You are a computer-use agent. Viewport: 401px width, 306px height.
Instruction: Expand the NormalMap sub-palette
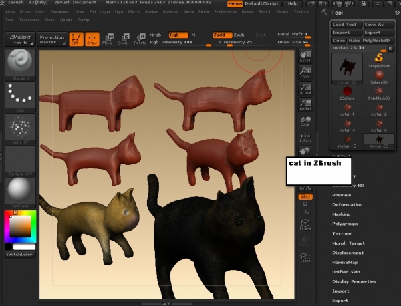tap(345, 263)
